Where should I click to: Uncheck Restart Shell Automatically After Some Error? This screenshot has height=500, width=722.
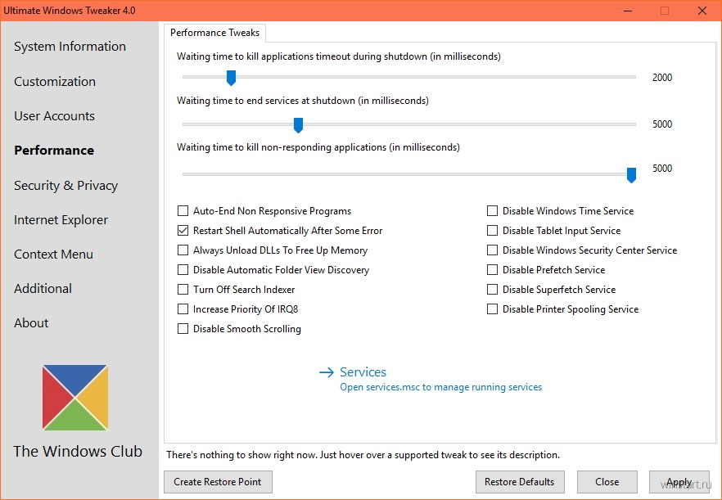183,230
